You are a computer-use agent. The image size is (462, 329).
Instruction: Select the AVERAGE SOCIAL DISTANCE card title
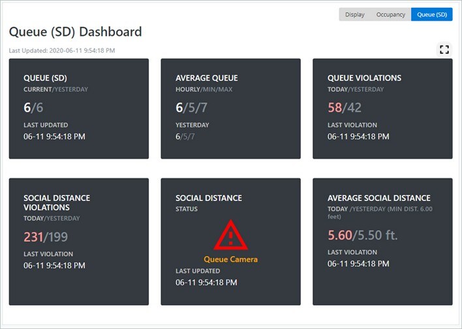[379, 198]
